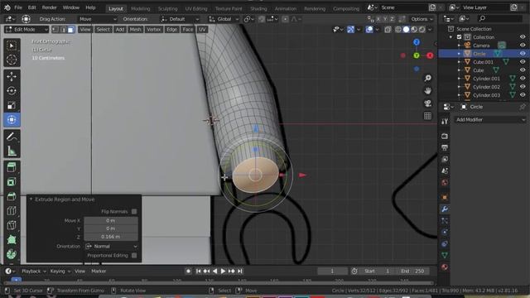Image resolution: width=530 pixels, height=298 pixels.
Task: Adjust the Move Z value field
Action: (111, 237)
